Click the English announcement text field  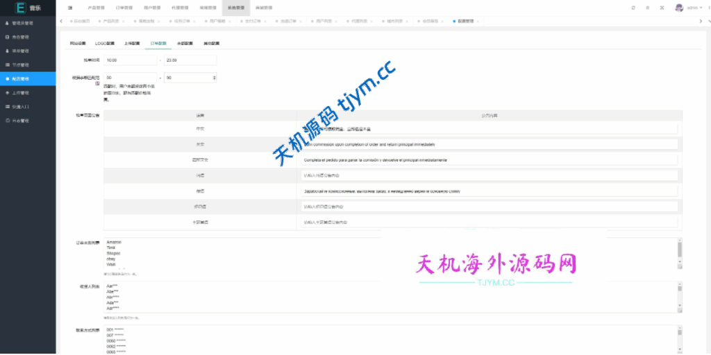pos(489,144)
